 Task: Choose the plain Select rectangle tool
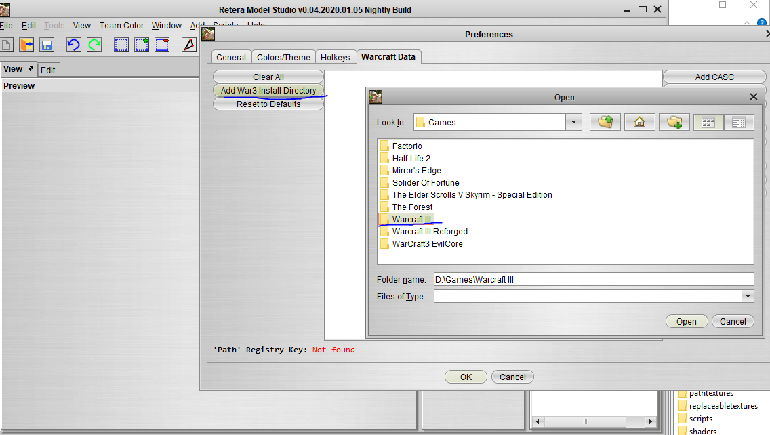[121, 45]
